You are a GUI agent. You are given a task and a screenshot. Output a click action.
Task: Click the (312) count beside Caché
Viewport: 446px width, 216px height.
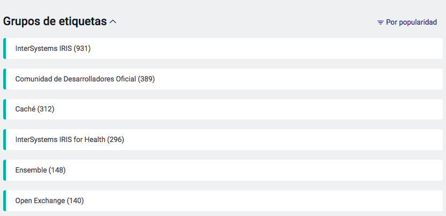click(46, 109)
